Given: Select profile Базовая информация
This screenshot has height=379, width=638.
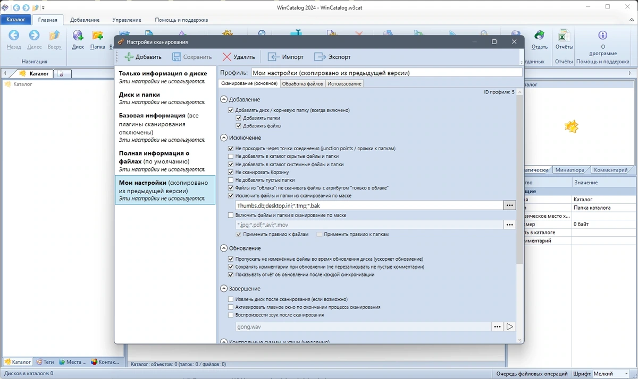Looking at the screenshot, I should click(165, 127).
